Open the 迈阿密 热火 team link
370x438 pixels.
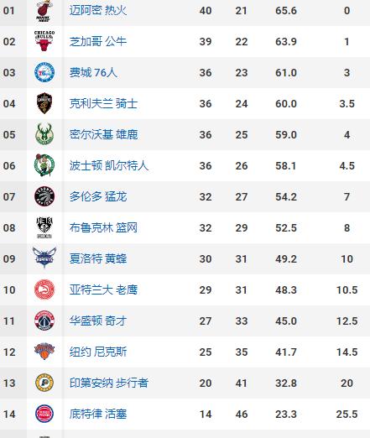(x=98, y=11)
